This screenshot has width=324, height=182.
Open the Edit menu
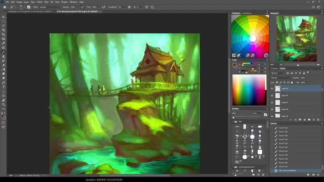pyautogui.click(x=13, y=2)
